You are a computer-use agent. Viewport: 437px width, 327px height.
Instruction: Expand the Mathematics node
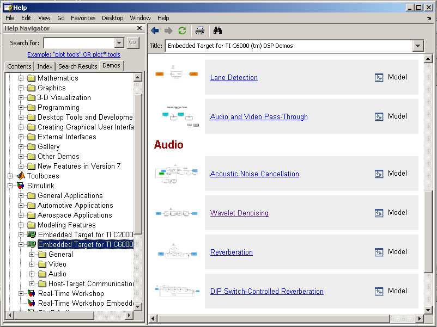pos(21,78)
